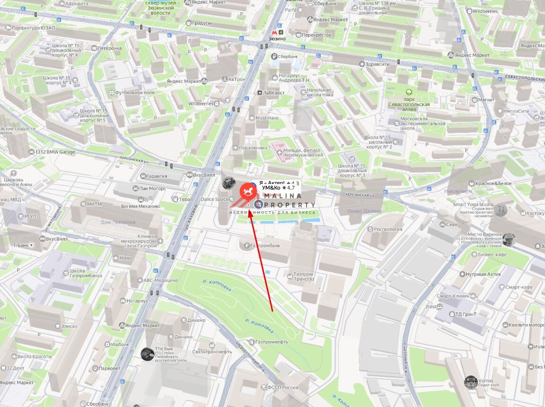Screen dimensions: 545x407
Task: Click the Префектура ЮЗАО label
Action: tap(34, 28)
